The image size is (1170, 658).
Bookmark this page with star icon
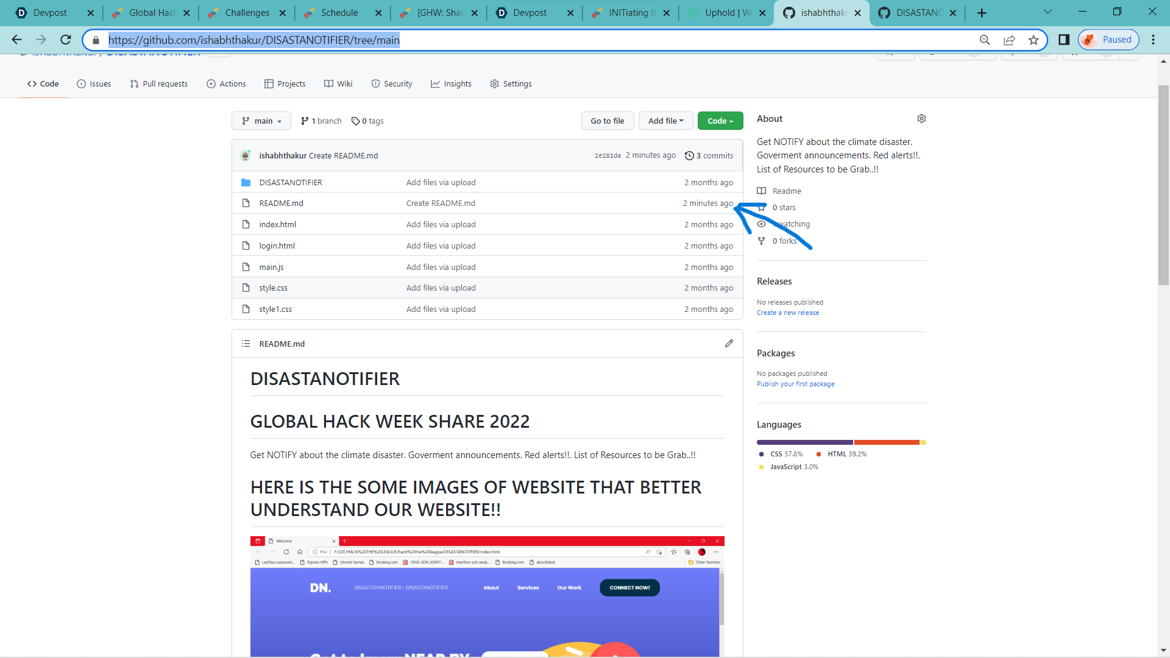click(x=1033, y=40)
